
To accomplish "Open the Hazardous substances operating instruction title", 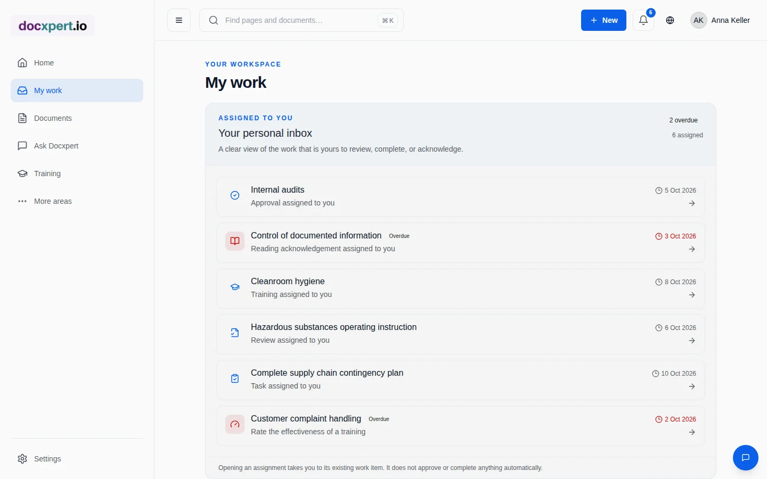I will point(333,327).
